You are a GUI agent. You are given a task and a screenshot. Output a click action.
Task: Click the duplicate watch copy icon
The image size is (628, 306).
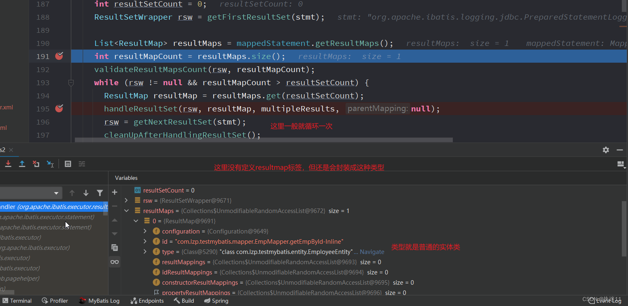click(x=115, y=248)
